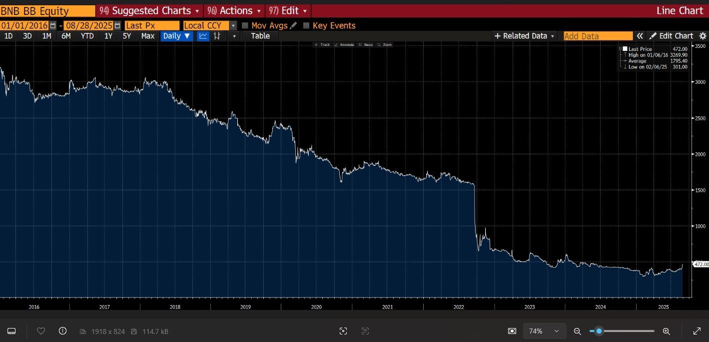The image size is (709, 342).
Task: Select the line chart type icon
Action: [x=203, y=36]
